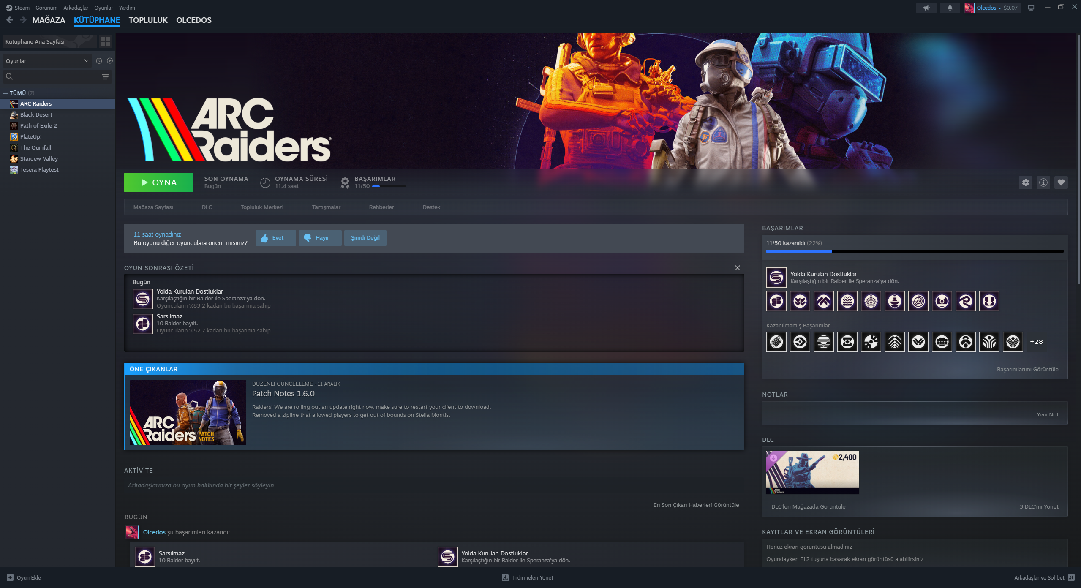Toggle ready-to-play filter icon
Screen dimensions: 1081x588
(x=110, y=61)
